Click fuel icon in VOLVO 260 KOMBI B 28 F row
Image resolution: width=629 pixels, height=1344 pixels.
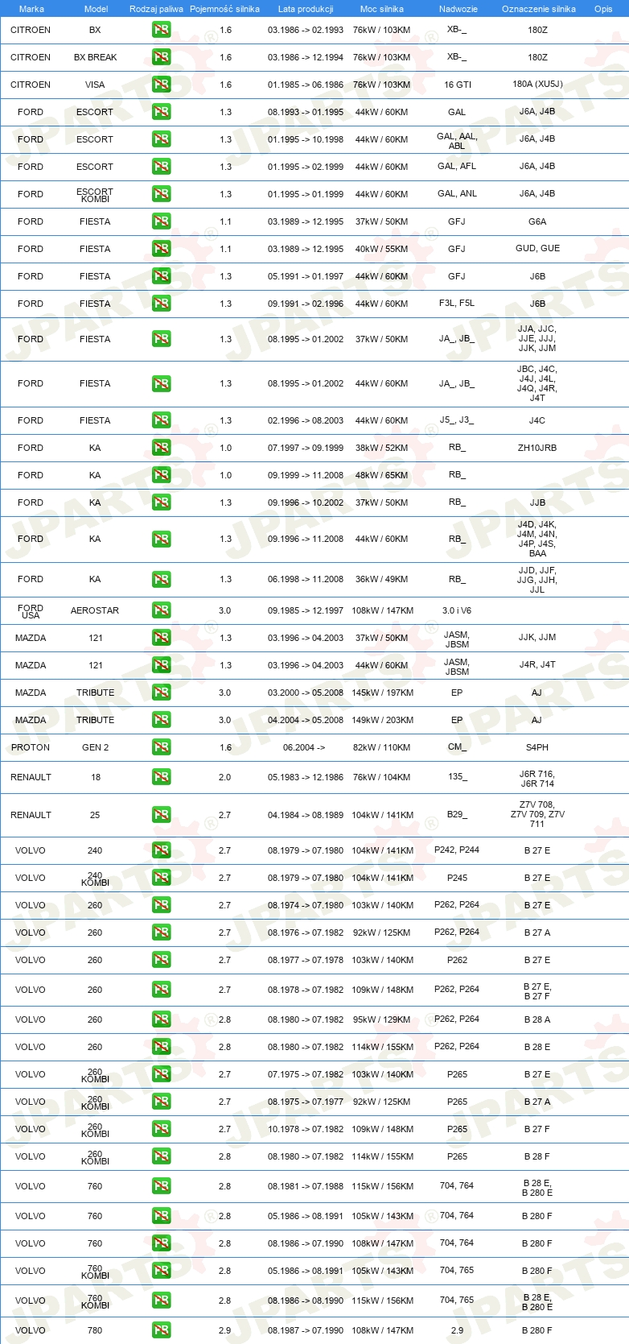[x=161, y=1156]
